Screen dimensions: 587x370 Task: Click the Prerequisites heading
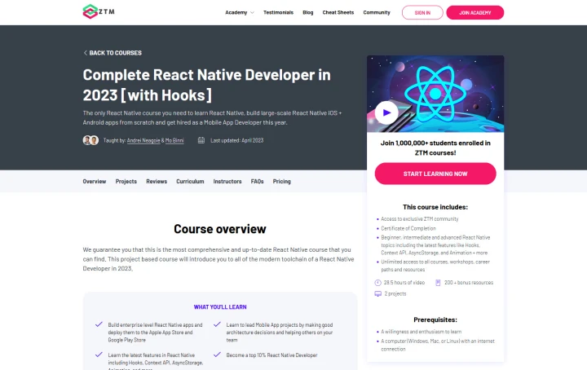[x=435, y=319]
